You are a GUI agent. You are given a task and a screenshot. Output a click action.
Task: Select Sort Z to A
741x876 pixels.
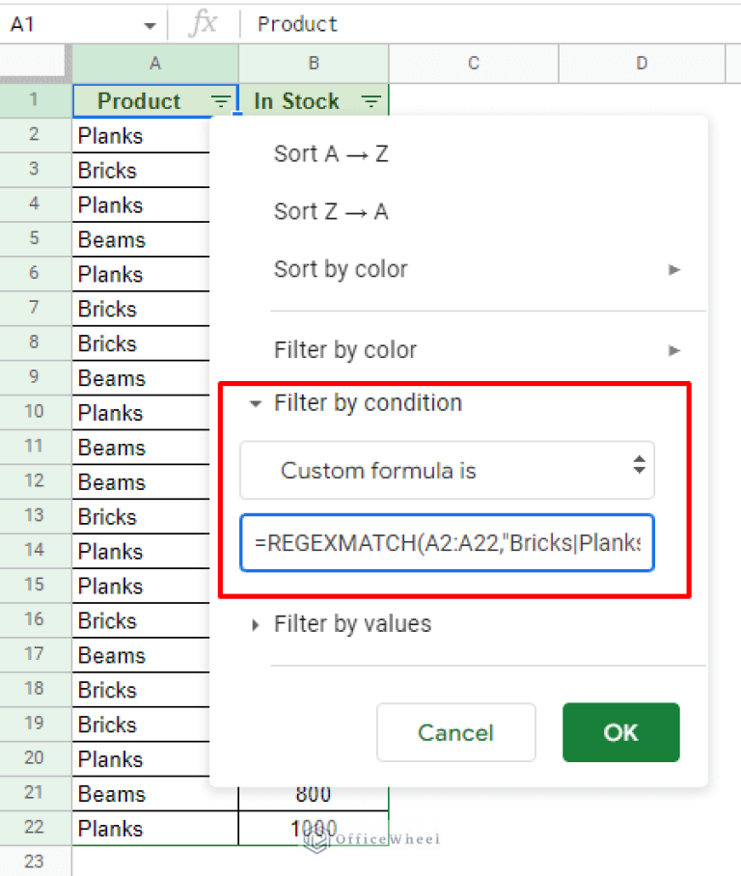331,211
